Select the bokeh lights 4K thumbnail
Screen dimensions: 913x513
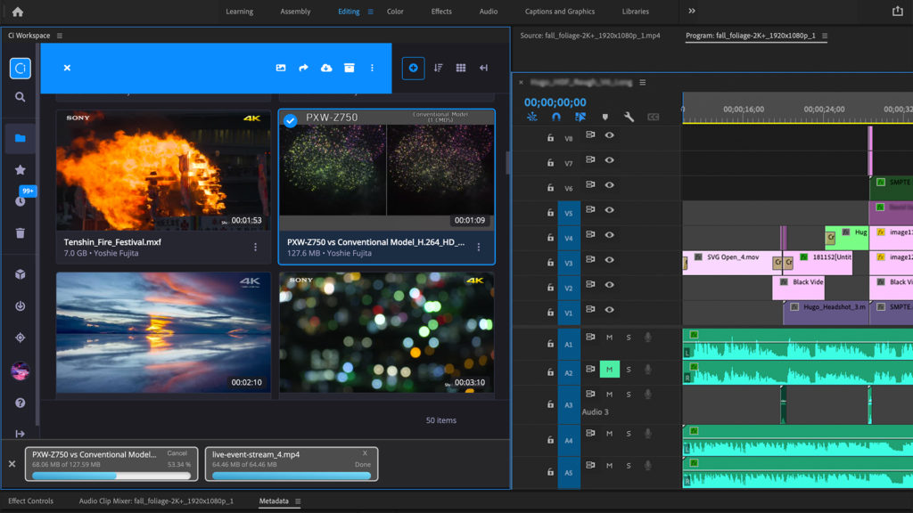tap(387, 333)
